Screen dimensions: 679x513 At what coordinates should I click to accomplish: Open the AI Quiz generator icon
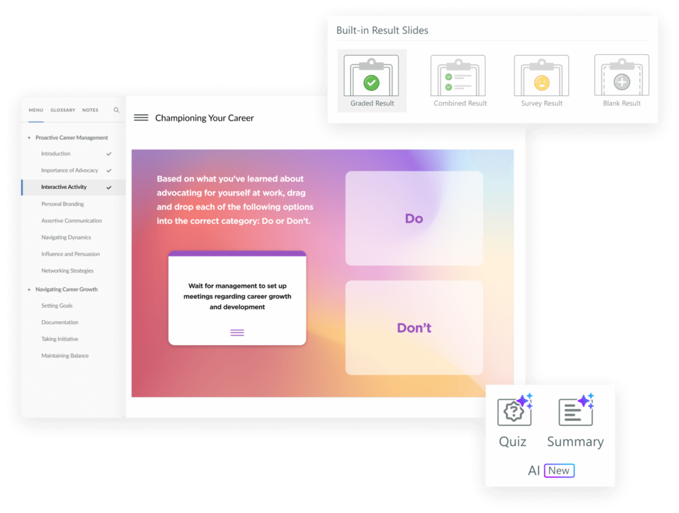pos(513,411)
